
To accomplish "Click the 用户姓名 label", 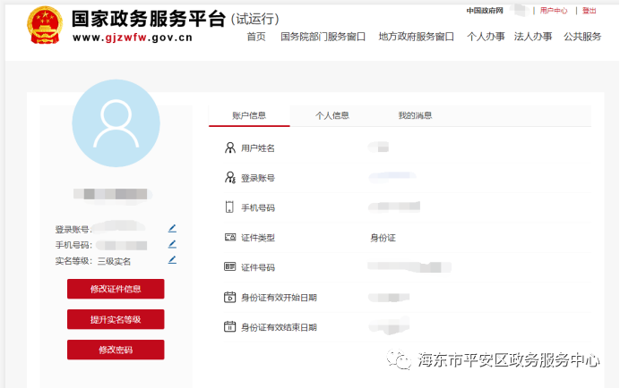I will [x=258, y=148].
